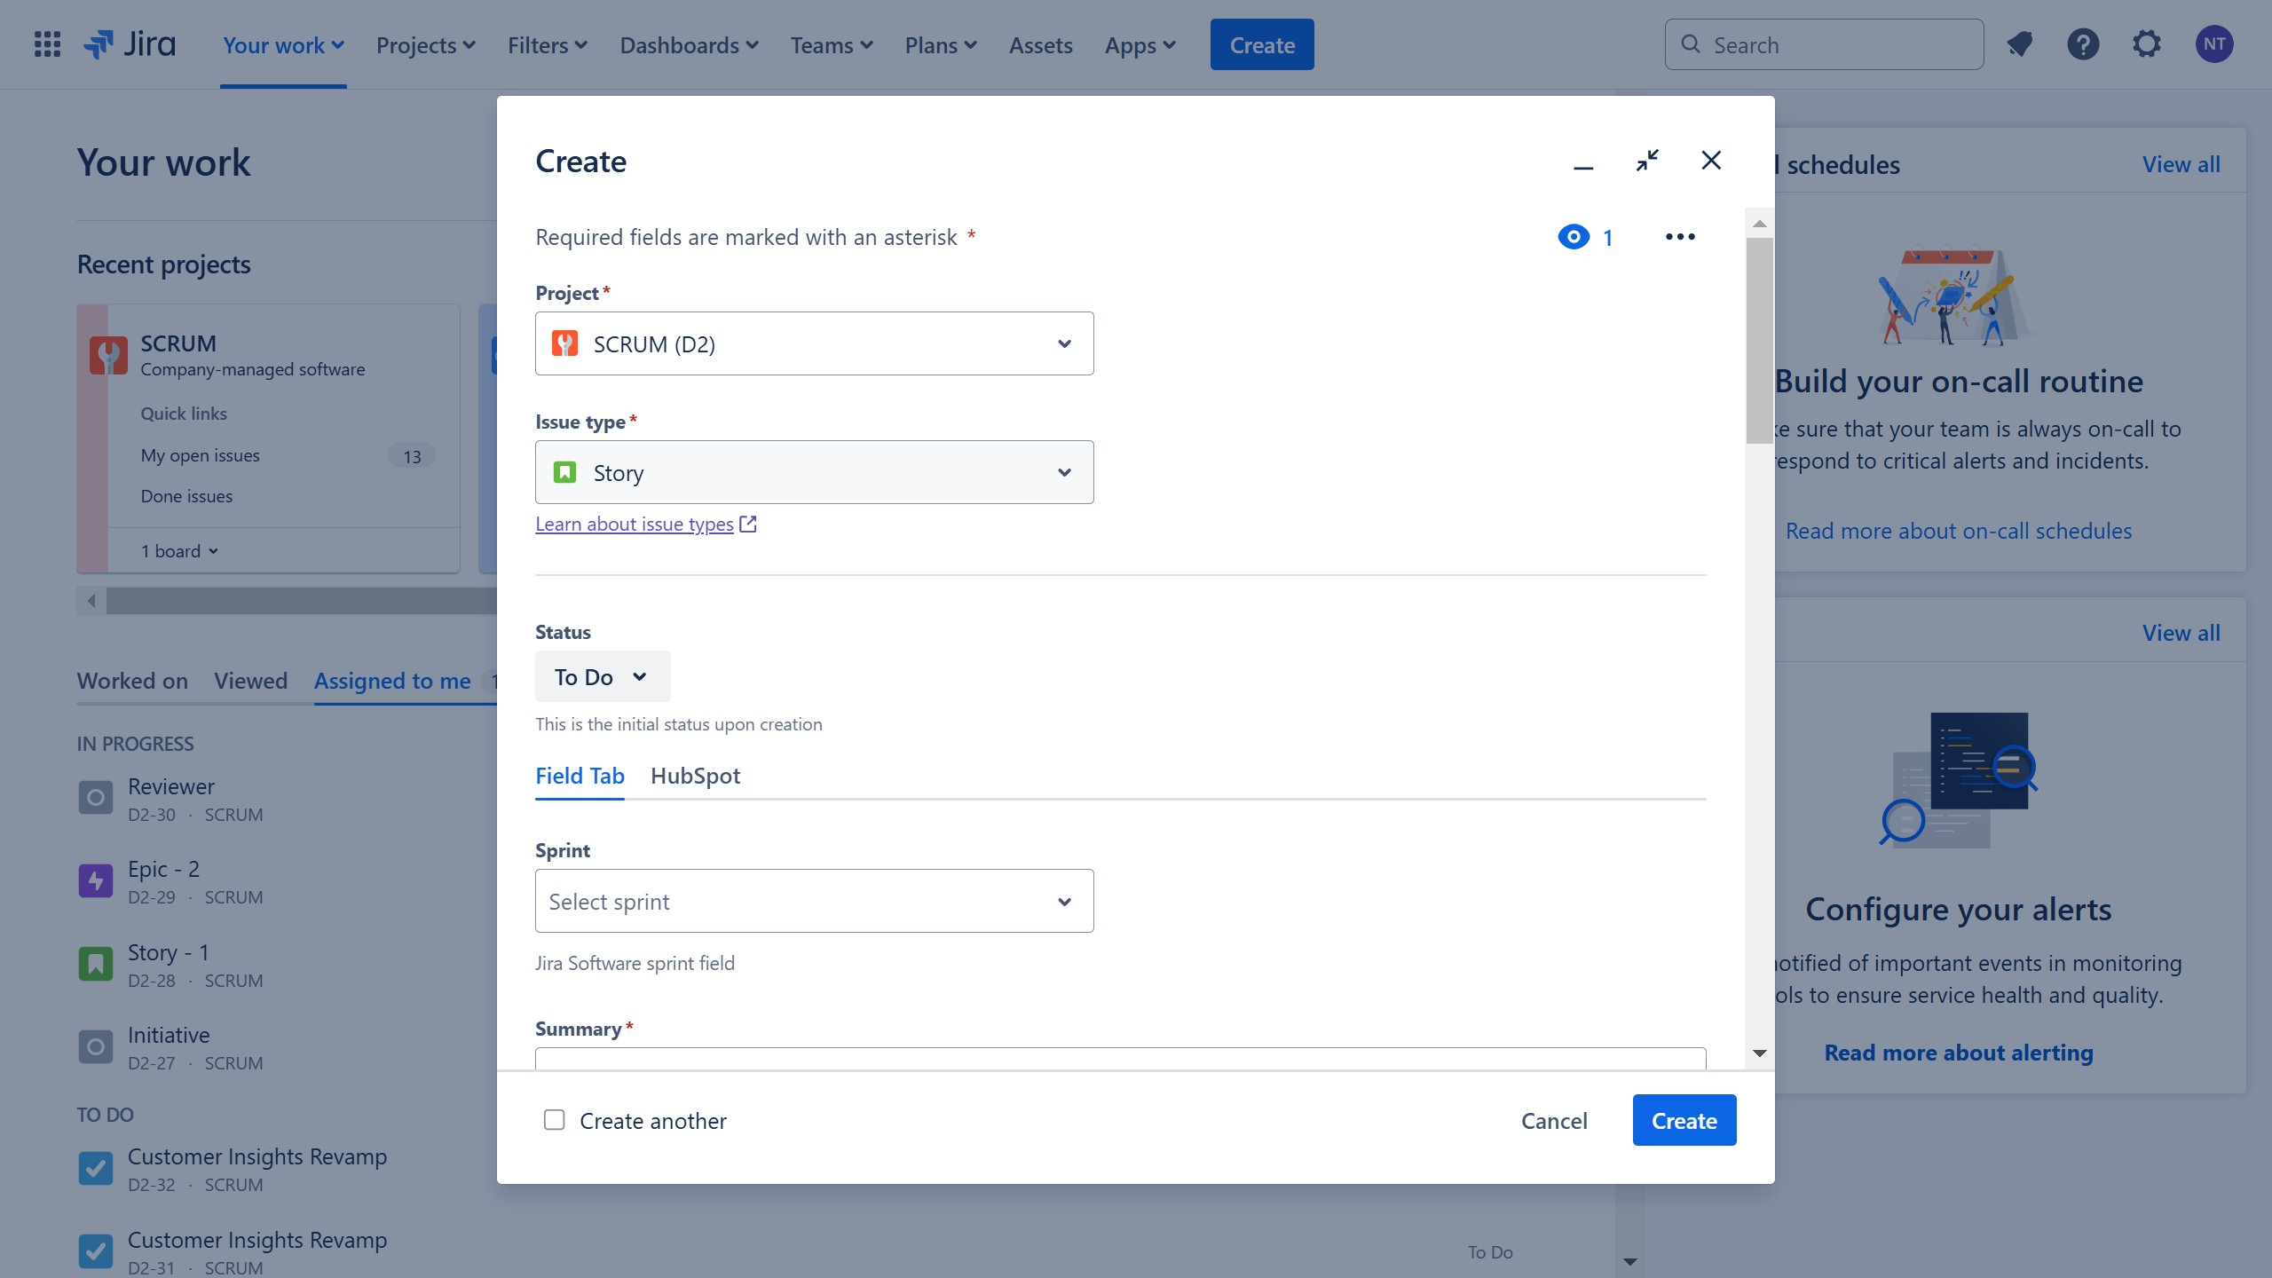Screen dimensions: 2272x1278
Task: Check the Create another checkbox
Action: [x=555, y=1120]
